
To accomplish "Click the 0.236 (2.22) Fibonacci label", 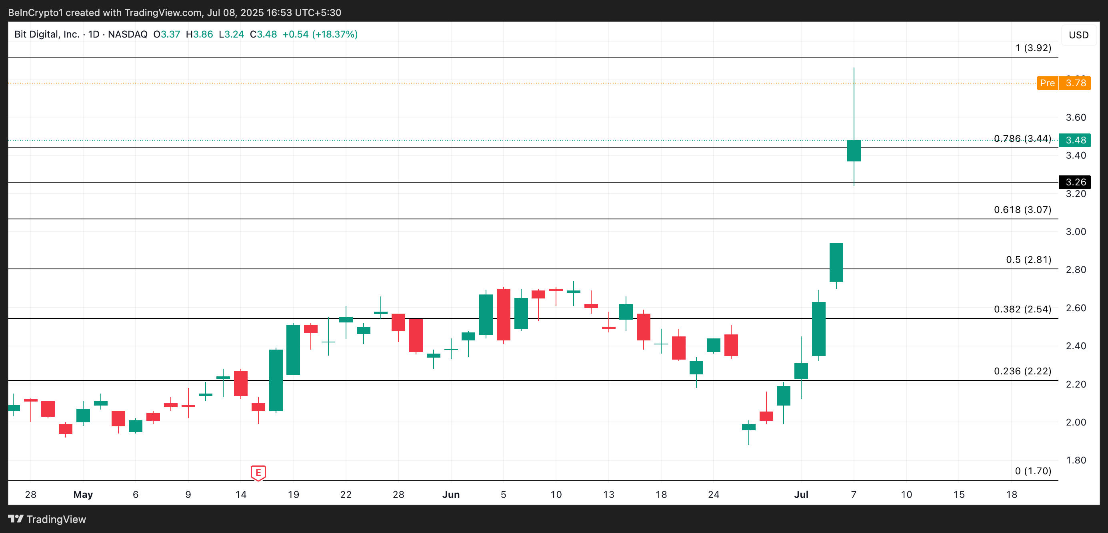I will pyautogui.click(x=1022, y=371).
